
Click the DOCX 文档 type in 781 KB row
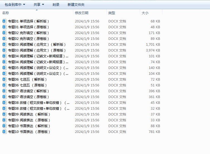point(117,132)
